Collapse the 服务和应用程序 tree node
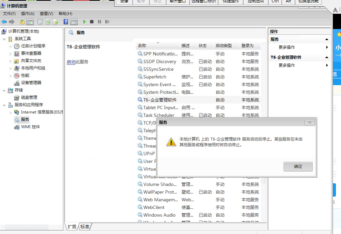Screen dimensions: 341x234 coord(4,105)
